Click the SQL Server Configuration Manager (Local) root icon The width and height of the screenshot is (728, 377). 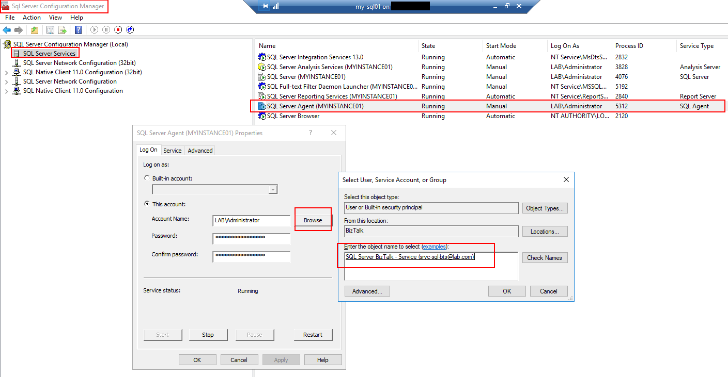[x=7, y=44]
